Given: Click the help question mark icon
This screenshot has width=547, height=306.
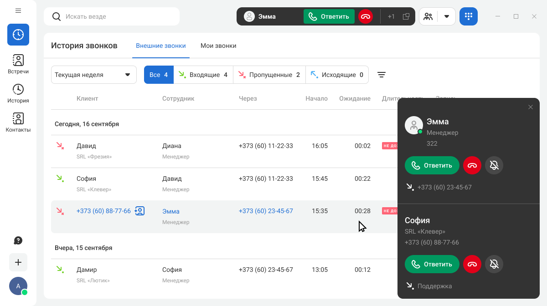Looking at the screenshot, I should tap(18, 240).
